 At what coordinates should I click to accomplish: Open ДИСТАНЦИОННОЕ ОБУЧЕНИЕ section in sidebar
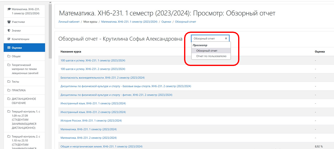tap(24, 101)
